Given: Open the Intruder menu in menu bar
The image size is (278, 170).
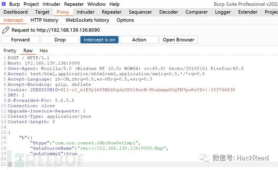Looking at the screenshot, I should coord(52,4).
